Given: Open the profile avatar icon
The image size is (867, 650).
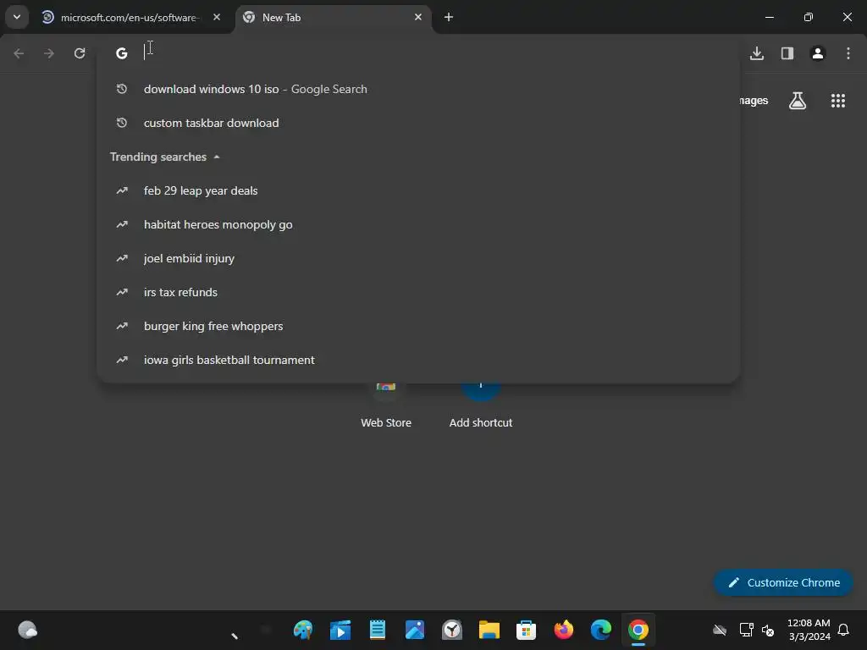Looking at the screenshot, I should coord(817,53).
